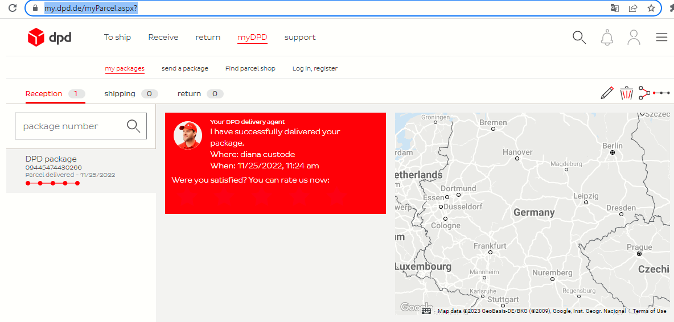The image size is (674, 322).
Task: Open the hamburger menu
Action: pyautogui.click(x=661, y=38)
